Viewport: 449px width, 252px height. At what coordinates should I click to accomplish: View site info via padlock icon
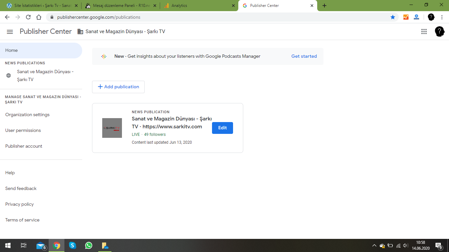pyautogui.click(x=52, y=17)
